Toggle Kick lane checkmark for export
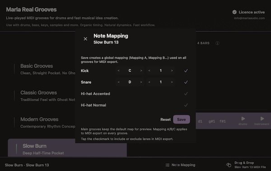Screen dimensions: 271x171 click(x=186, y=71)
